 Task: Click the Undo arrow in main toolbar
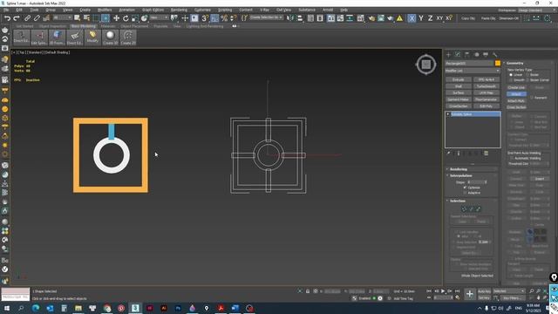coord(7,17)
